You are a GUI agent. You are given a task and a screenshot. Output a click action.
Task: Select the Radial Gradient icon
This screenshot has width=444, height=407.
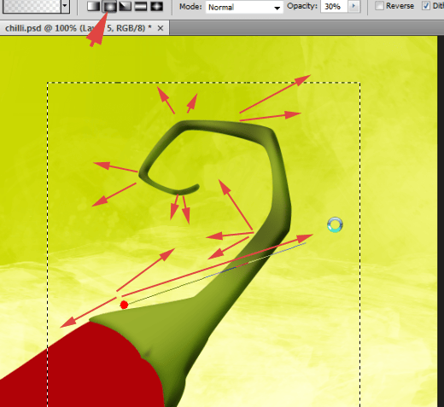[x=109, y=6]
